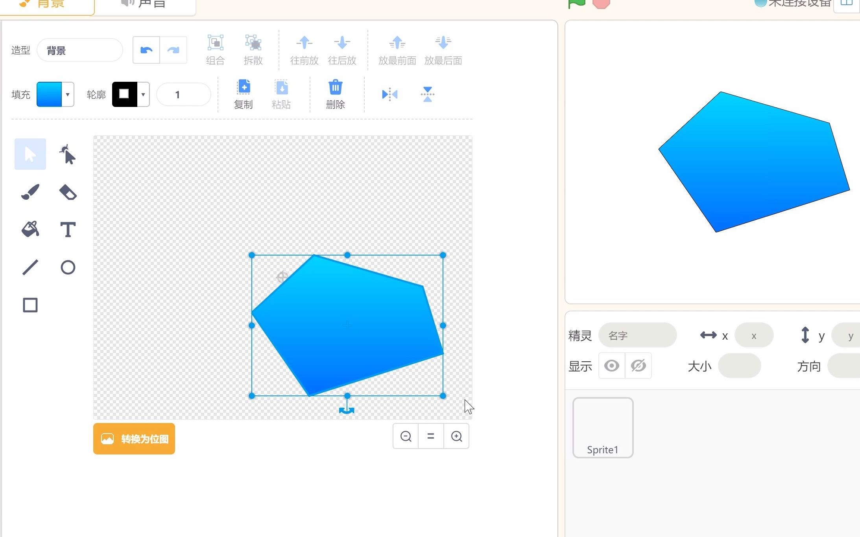Select the fill bucket tool
Image resolution: width=860 pixels, height=537 pixels.
coord(30,229)
